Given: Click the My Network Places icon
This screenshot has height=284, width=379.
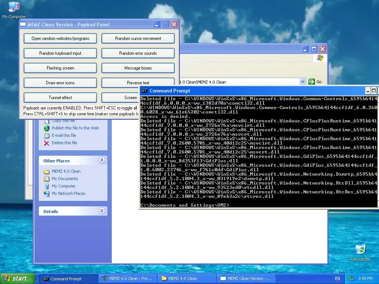Looking at the screenshot, I should [47, 194].
